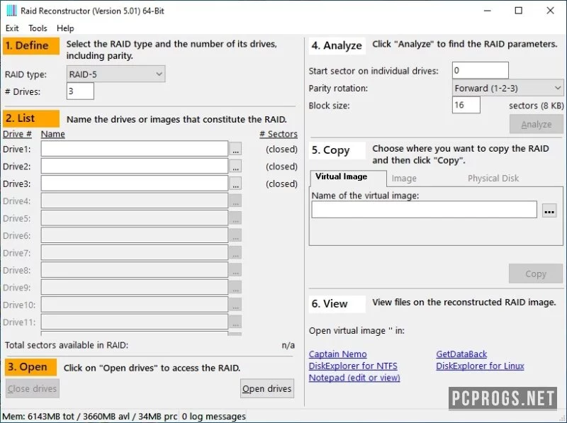Screen dimensions: 567x423
Task: Click the Raid Reconstructor title bar app icon
Action: tap(11, 11)
